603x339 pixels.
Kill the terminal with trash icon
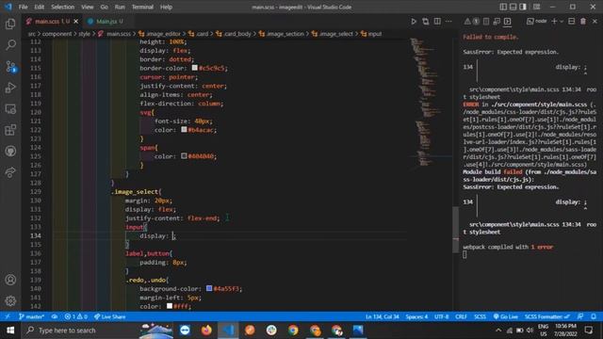(583, 22)
